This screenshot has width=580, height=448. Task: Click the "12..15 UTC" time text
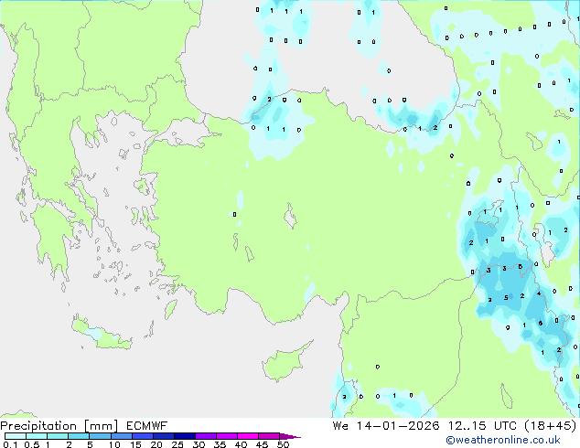(482, 426)
